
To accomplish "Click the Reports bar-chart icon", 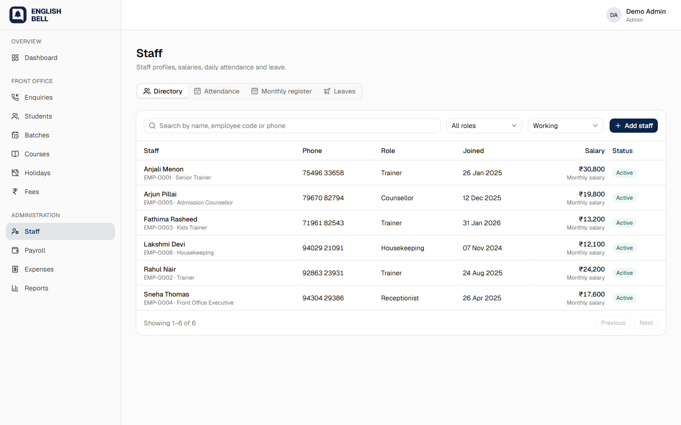I will [15, 288].
